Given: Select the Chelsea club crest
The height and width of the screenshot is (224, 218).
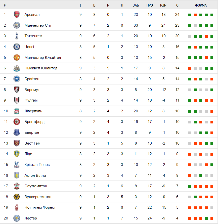Looking at the screenshot, I should pyautogui.click(x=17, y=47).
